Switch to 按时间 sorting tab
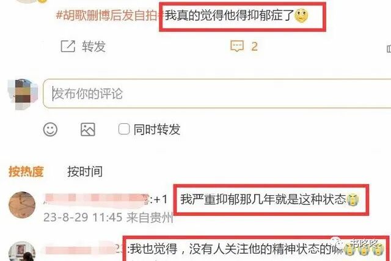391x261 pixels. pyautogui.click(x=85, y=172)
